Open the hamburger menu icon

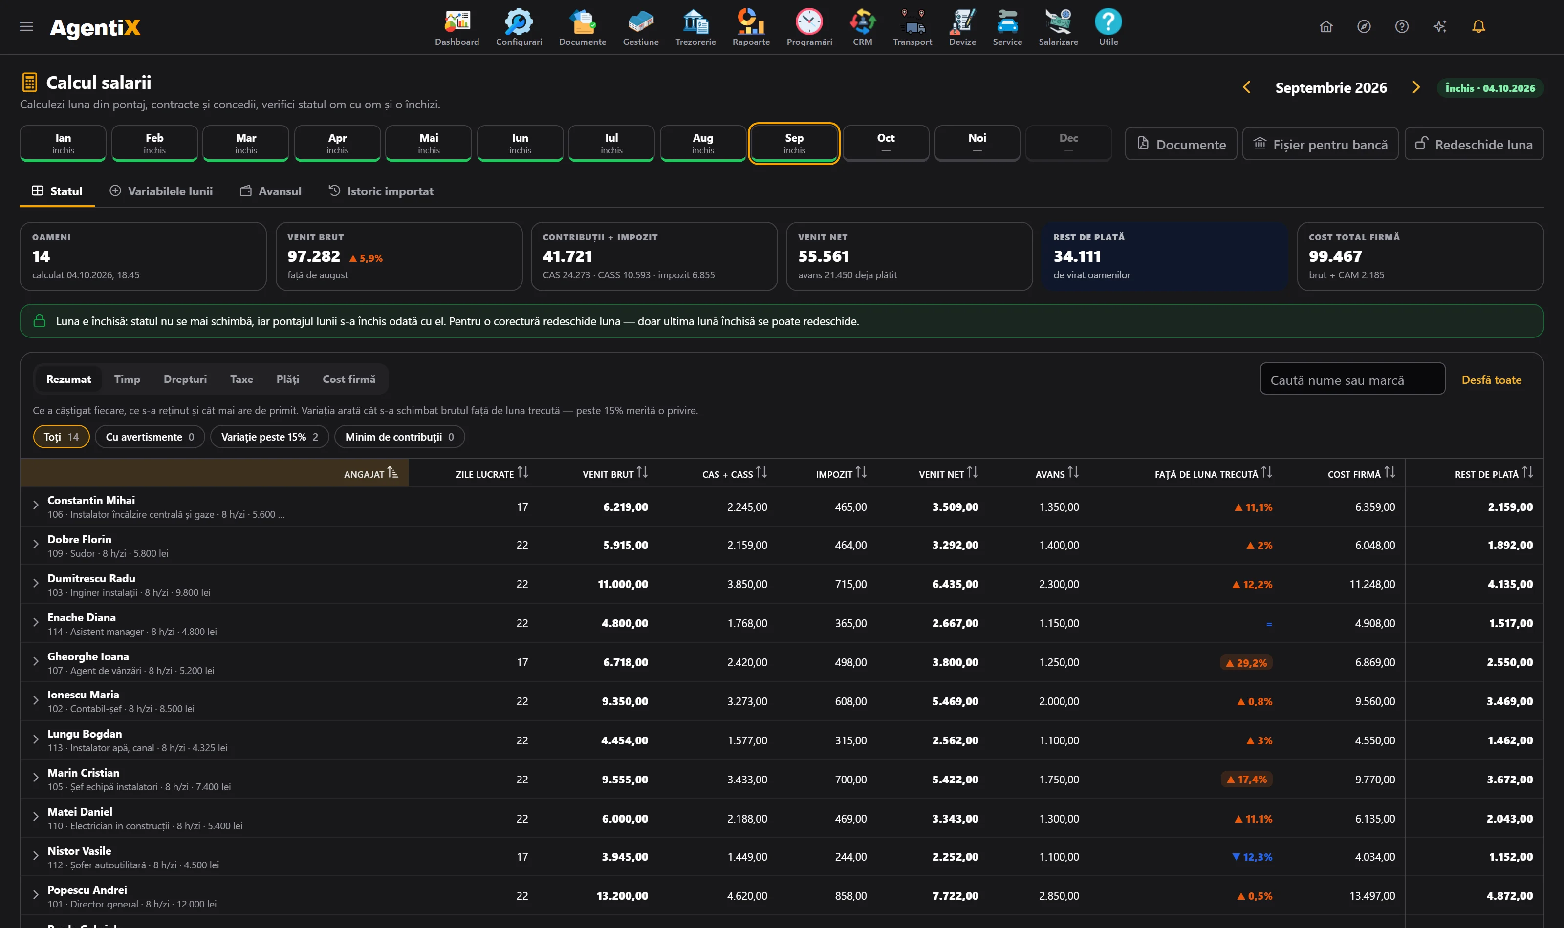[26, 26]
